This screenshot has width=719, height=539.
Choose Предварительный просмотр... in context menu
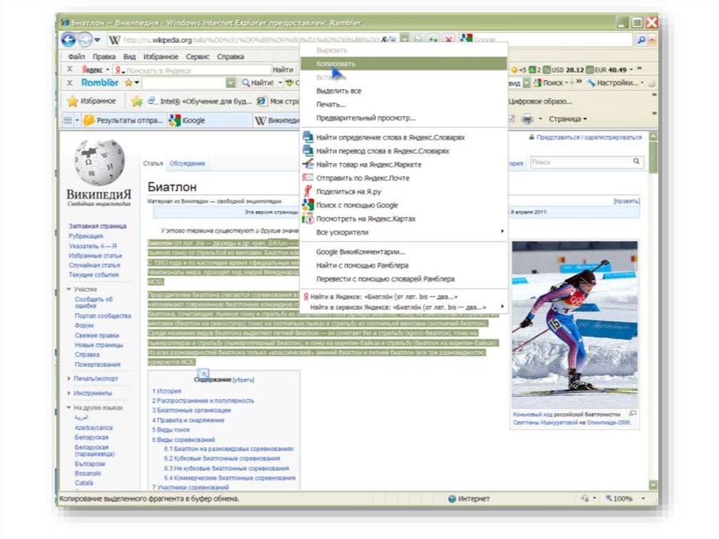tap(404, 118)
